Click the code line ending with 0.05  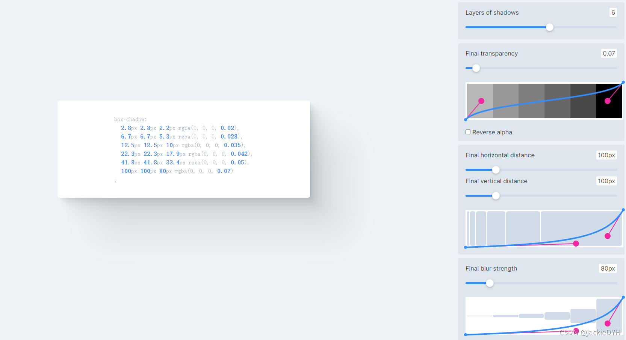(185, 162)
